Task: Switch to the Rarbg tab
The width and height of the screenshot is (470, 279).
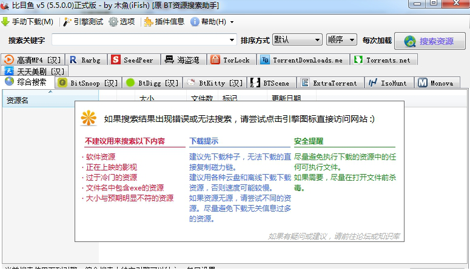Action: [86, 59]
